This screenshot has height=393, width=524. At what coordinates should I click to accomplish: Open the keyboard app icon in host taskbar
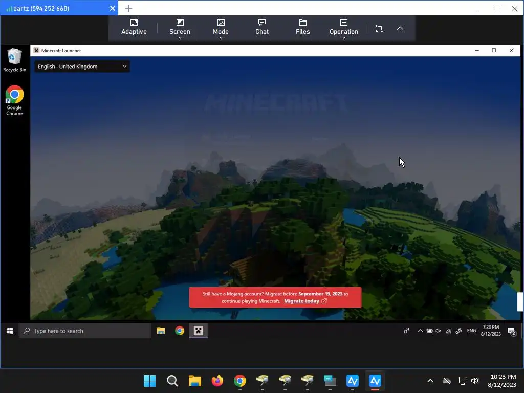pyautogui.click(x=330, y=381)
